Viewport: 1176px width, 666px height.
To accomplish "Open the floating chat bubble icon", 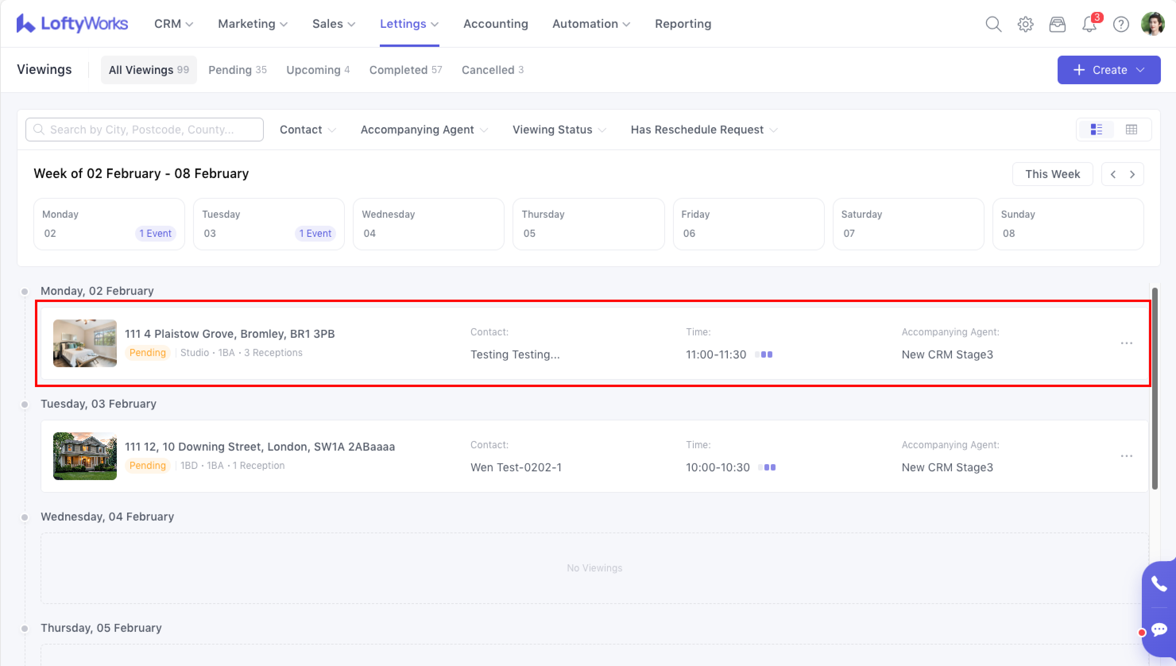I will tap(1159, 630).
